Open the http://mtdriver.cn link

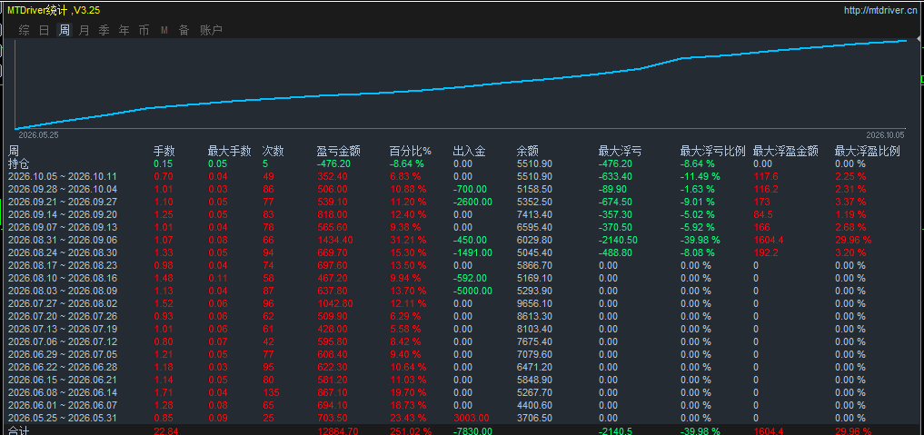pyautogui.click(x=881, y=10)
